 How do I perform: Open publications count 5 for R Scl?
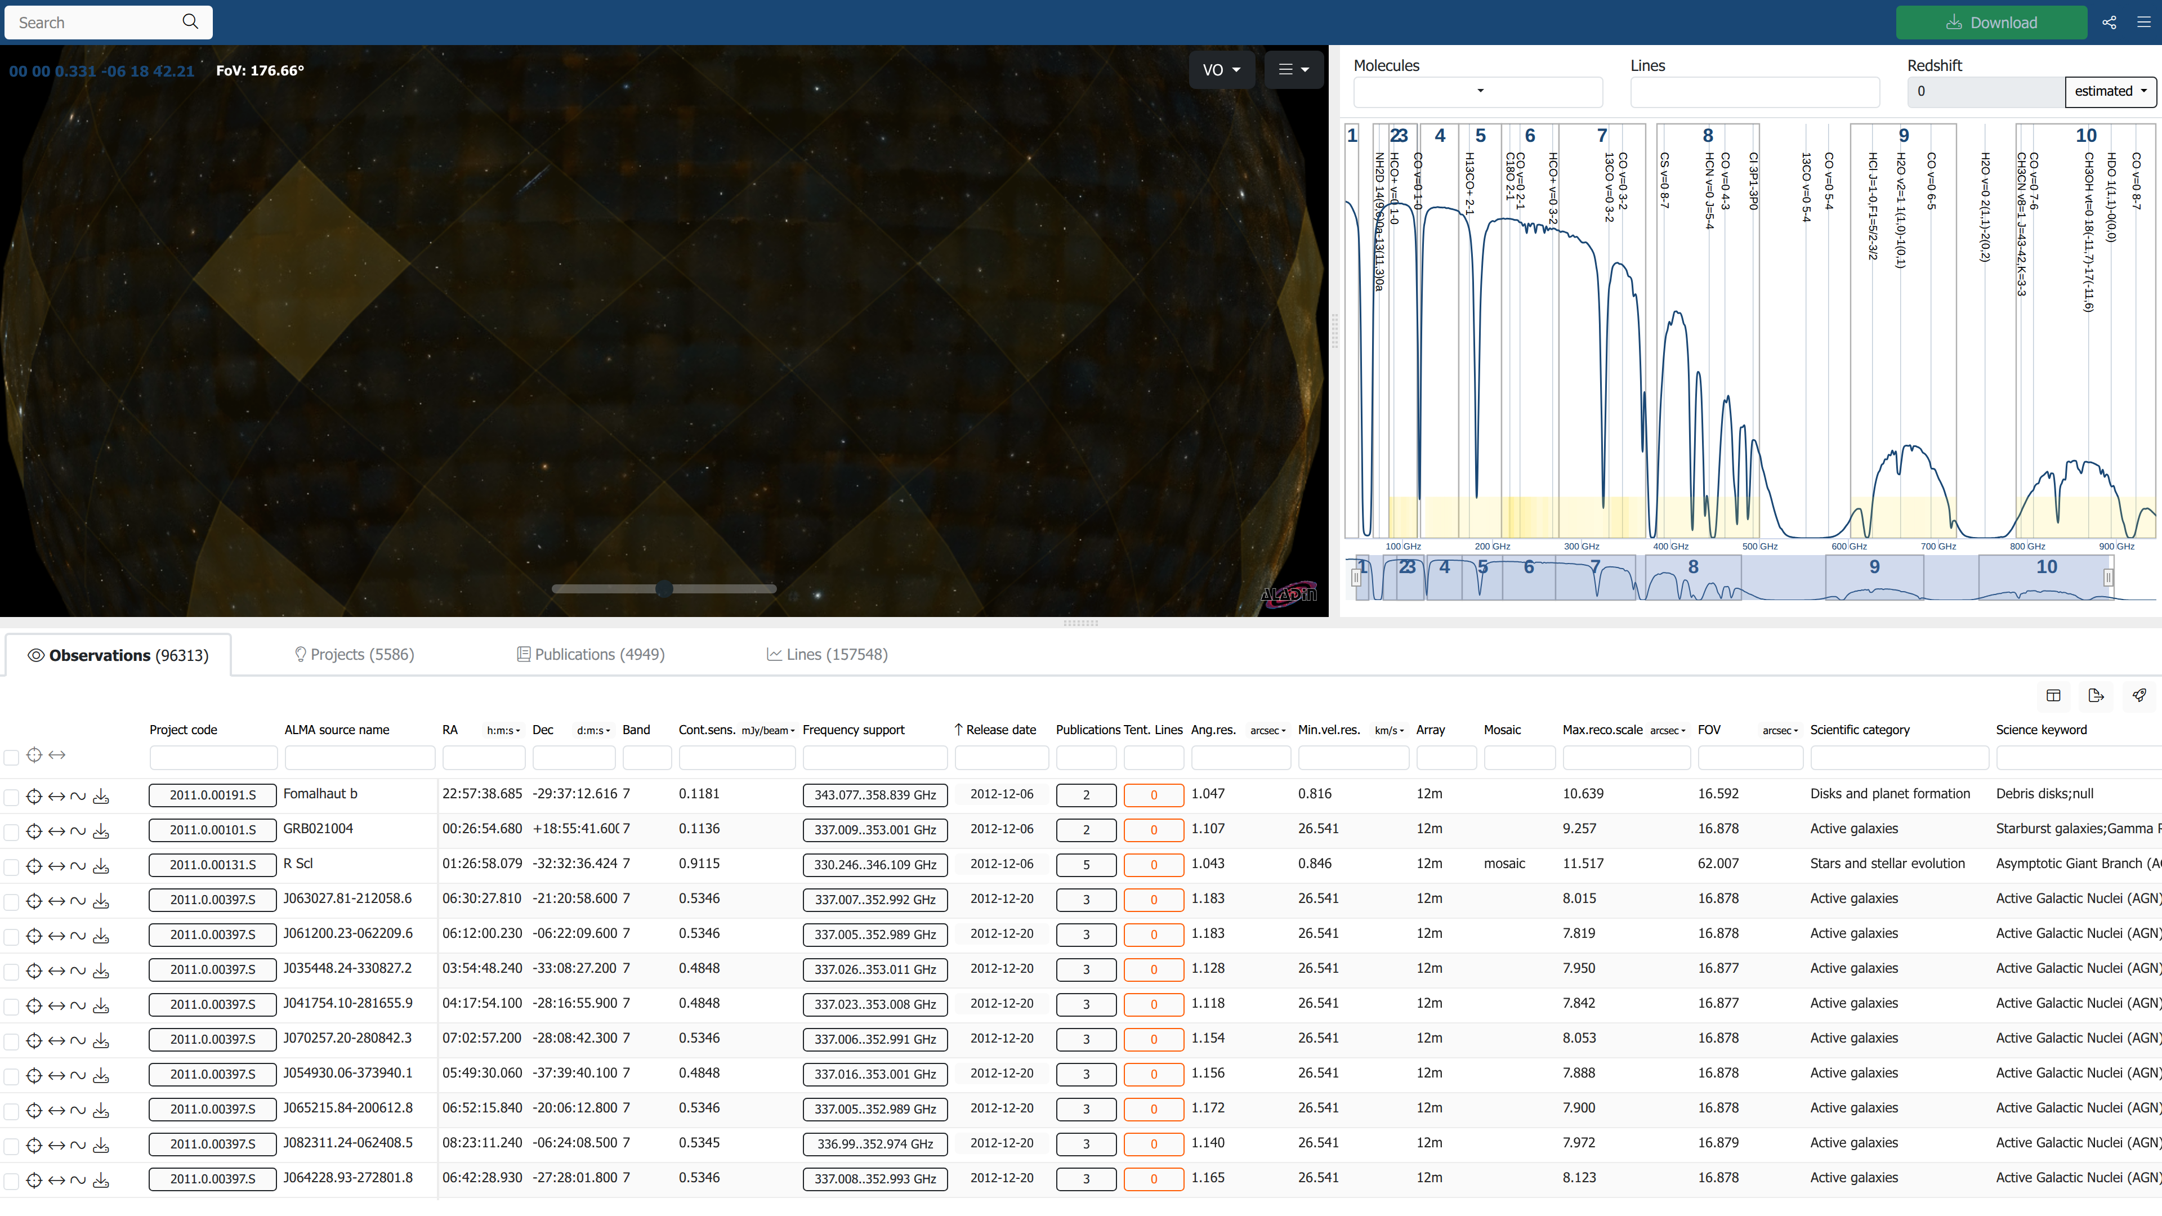click(1086, 865)
